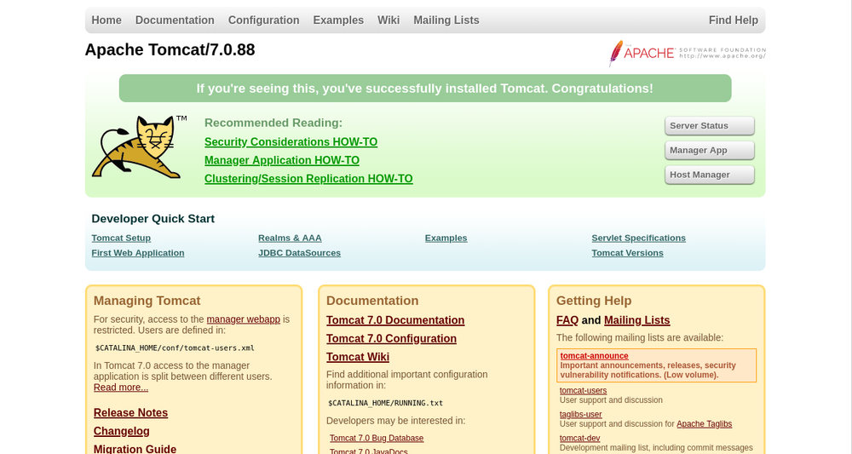
Task: Click the Read more... link
Action: (x=121, y=388)
